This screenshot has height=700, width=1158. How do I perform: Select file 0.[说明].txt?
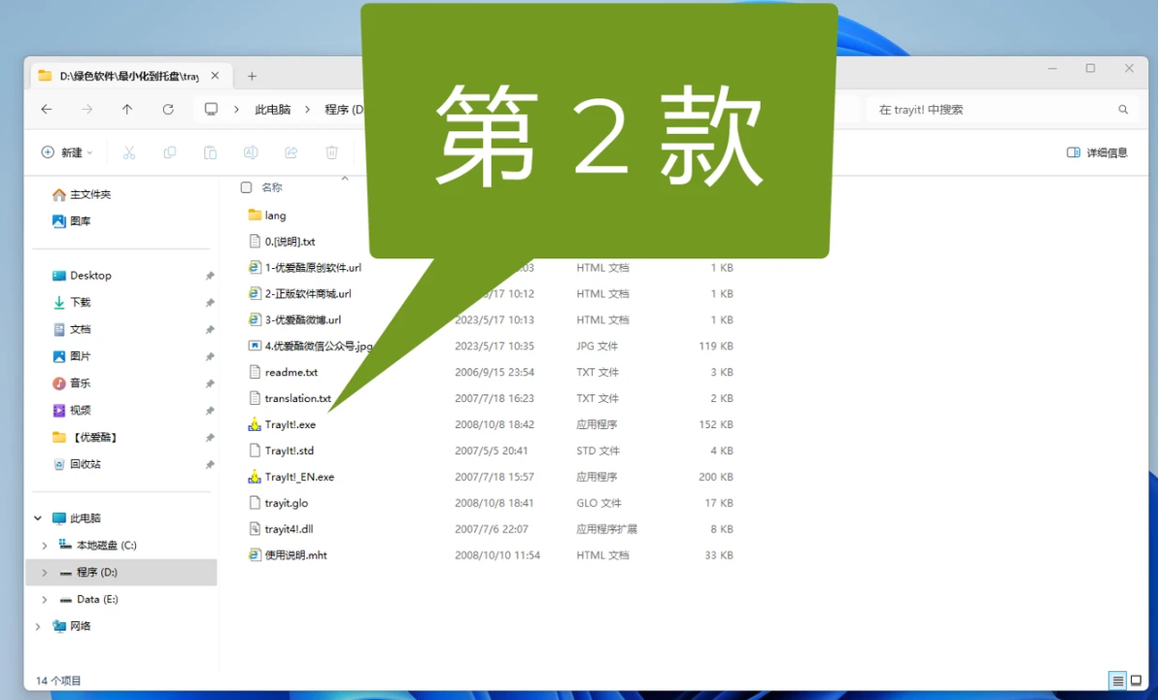click(x=289, y=242)
